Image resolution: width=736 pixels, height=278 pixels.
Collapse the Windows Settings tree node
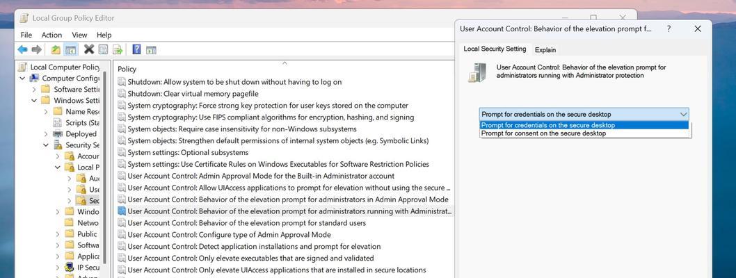tap(34, 100)
